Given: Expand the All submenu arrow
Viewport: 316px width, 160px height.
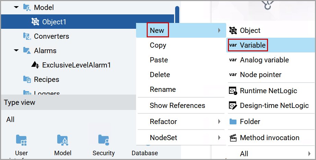Looking at the screenshot, I should [x=309, y=154].
